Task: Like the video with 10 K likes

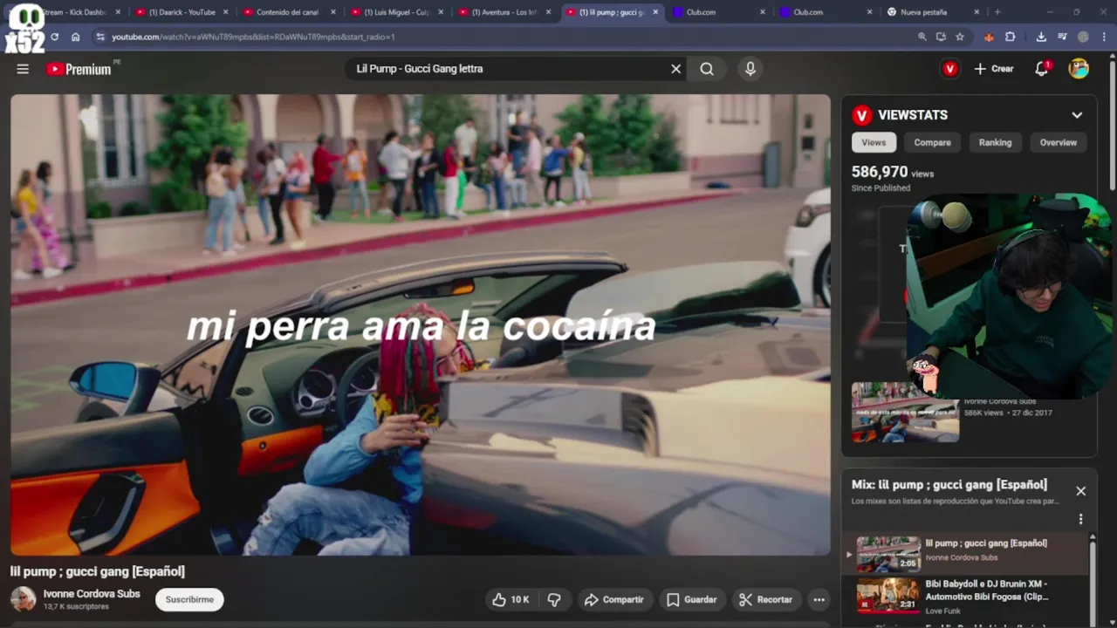Action: [511, 599]
